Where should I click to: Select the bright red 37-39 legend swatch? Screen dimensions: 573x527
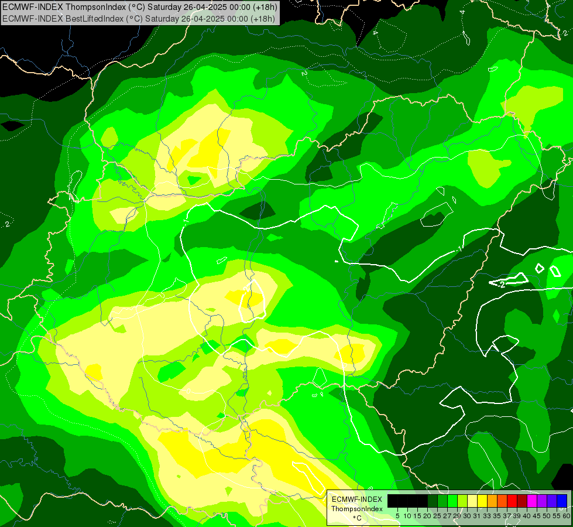[x=512, y=501]
